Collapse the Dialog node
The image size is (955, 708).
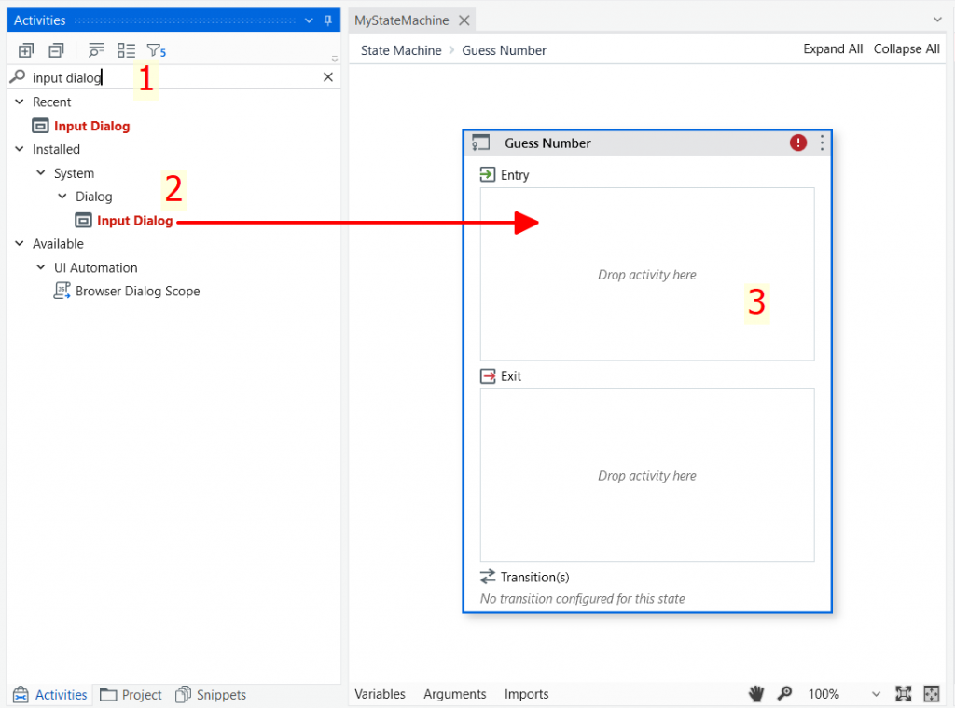pos(62,197)
